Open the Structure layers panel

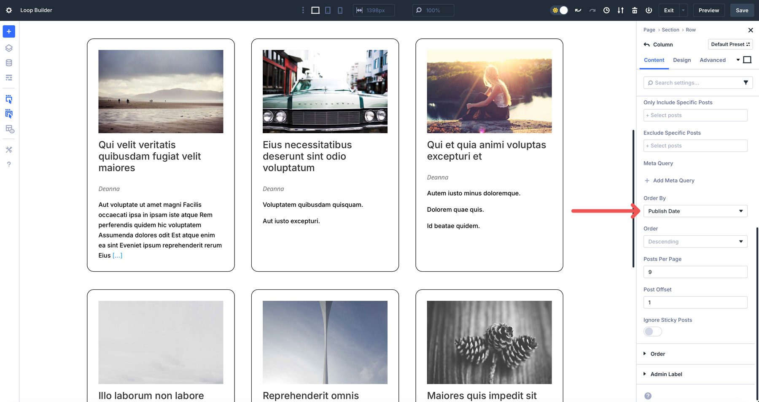[8, 48]
